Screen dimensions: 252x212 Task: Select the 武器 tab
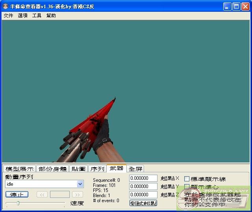click(x=117, y=168)
